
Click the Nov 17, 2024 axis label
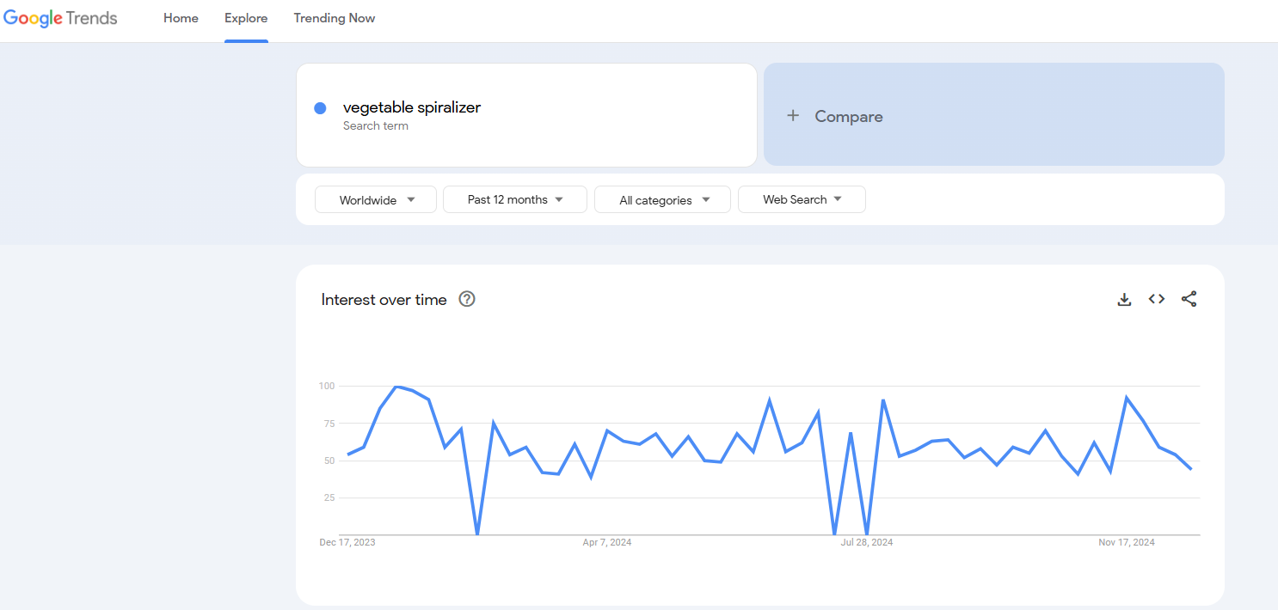(1127, 542)
